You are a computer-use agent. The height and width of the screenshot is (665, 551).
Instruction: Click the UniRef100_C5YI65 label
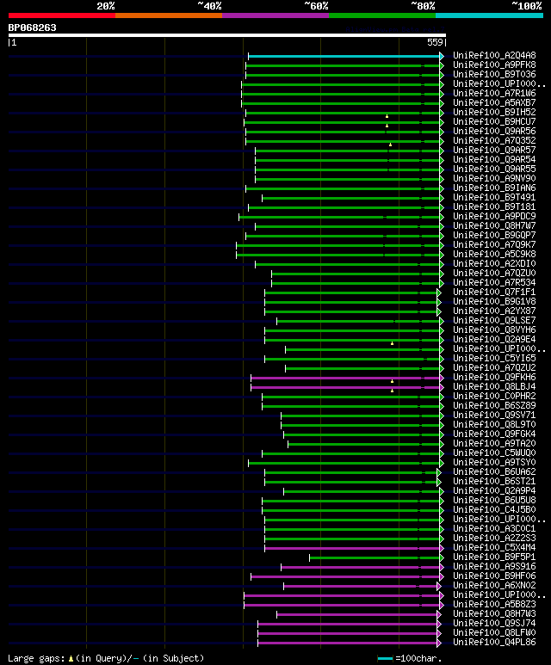point(494,359)
